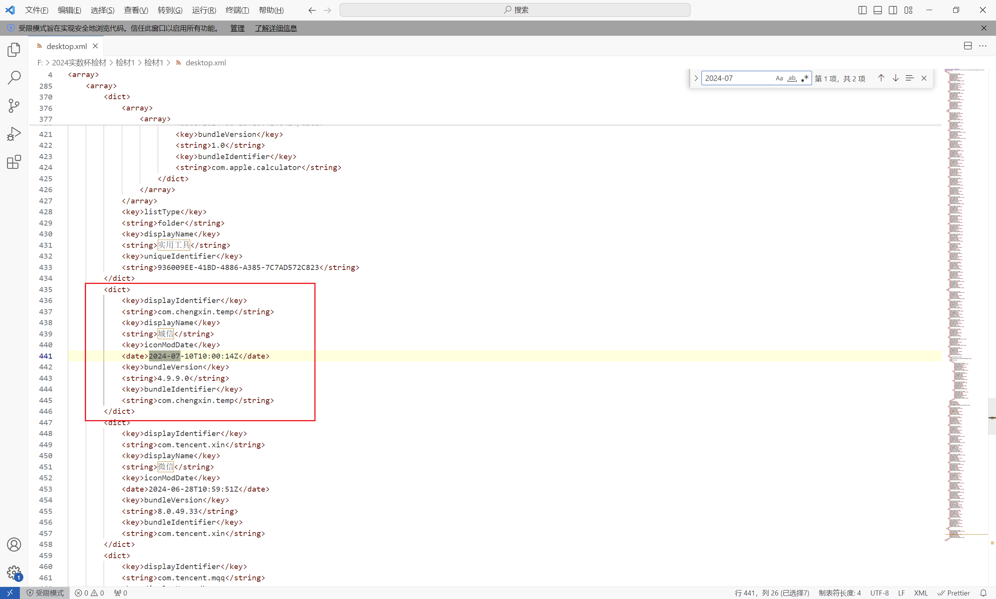The width and height of the screenshot is (996, 599).
Task: Change encoding via UTF-8 status item
Action: click(x=879, y=592)
